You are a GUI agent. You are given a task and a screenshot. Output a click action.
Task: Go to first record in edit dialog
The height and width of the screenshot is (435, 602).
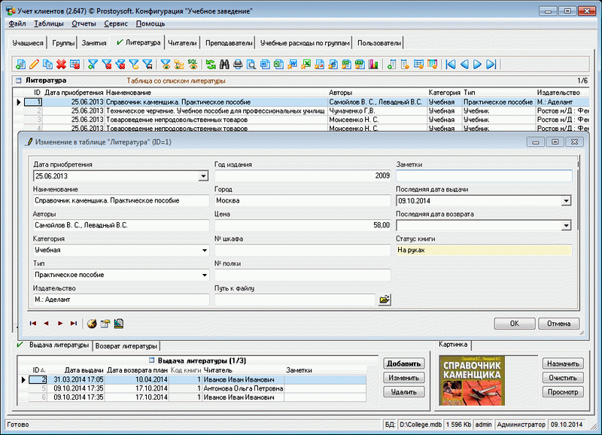[x=32, y=323]
